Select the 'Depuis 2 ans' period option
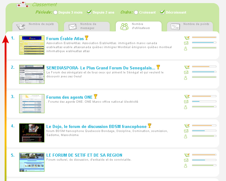 (x=89, y=12)
